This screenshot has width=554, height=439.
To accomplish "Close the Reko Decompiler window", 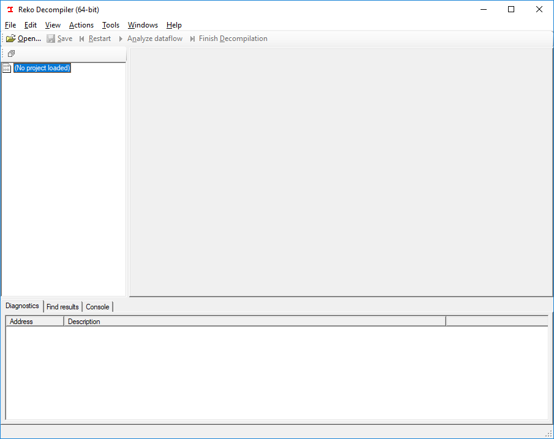I will (x=539, y=10).
